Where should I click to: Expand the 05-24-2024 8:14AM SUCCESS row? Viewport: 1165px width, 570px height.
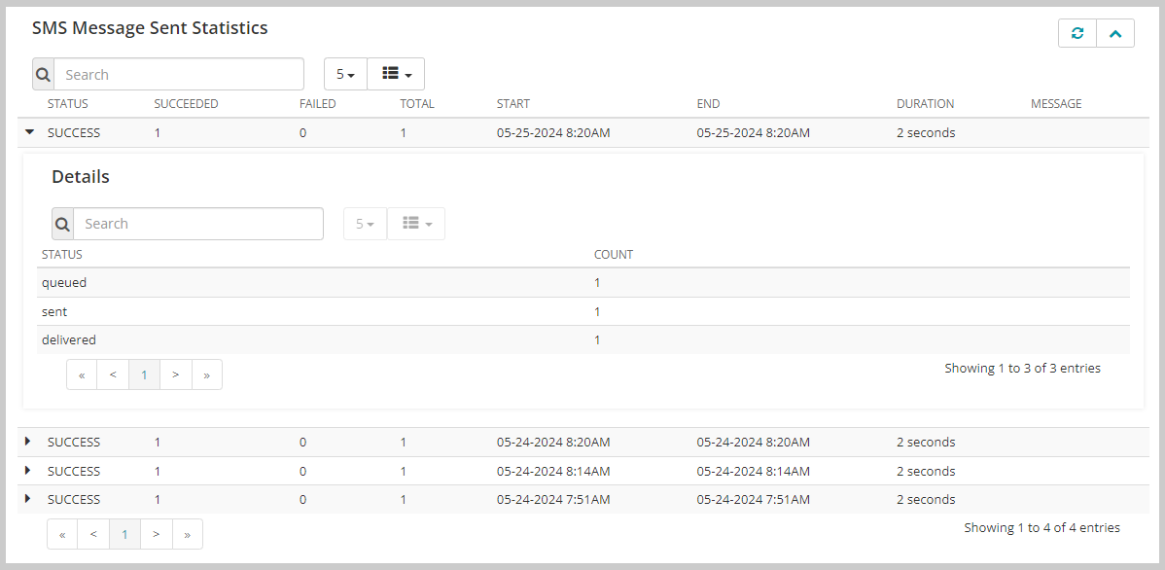coord(28,471)
